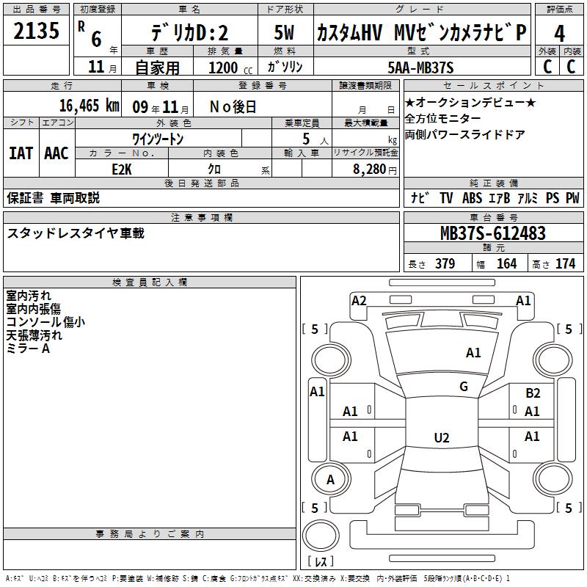Select the [レス] spare tire label

pyautogui.click(x=321, y=561)
